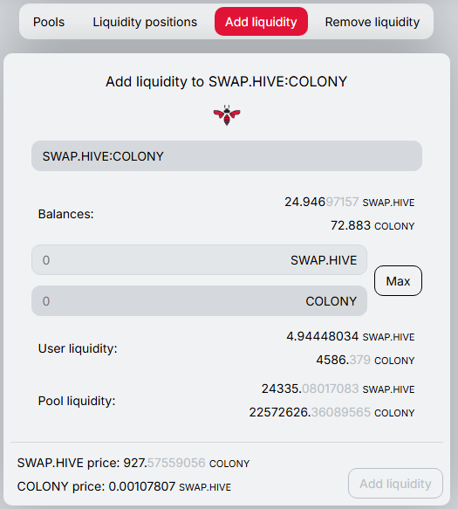458x509 pixels.
Task: Click the 24.94697157 SWAP.HIVE balance
Action: click(x=350, y=202)
